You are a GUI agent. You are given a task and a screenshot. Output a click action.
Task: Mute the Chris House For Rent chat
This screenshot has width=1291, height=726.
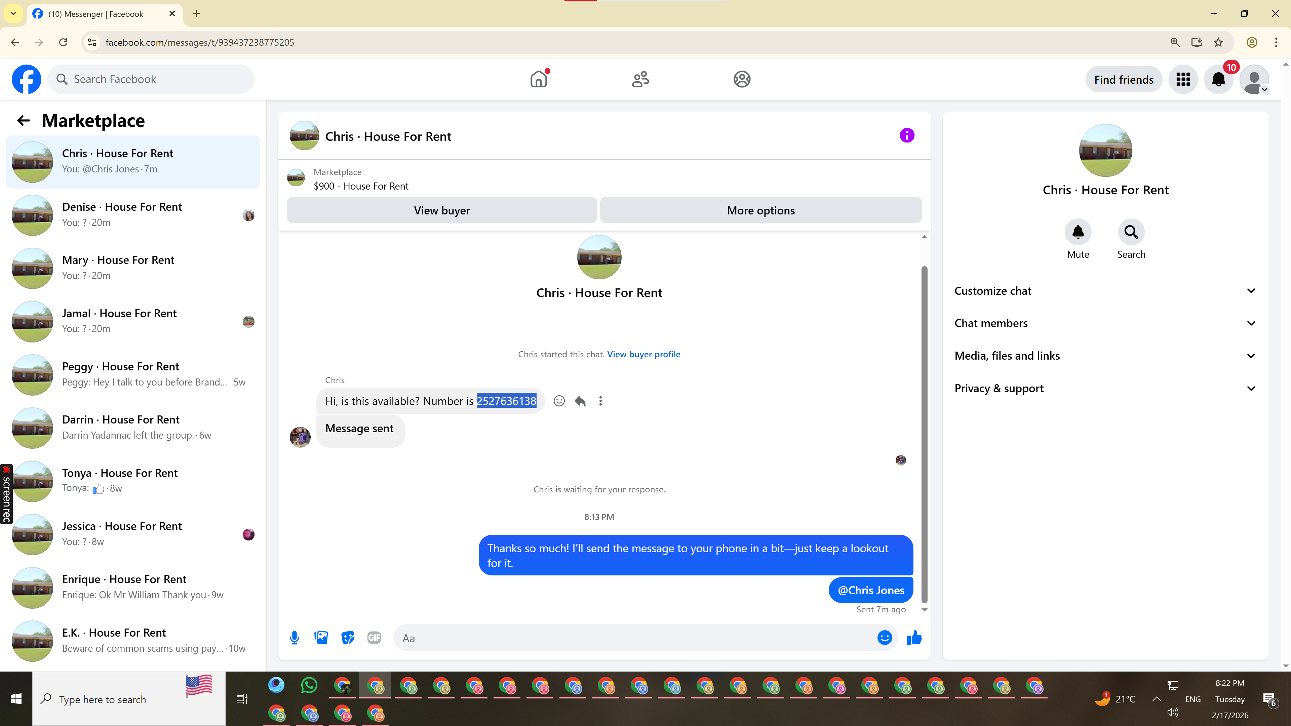pos(1078,232)
